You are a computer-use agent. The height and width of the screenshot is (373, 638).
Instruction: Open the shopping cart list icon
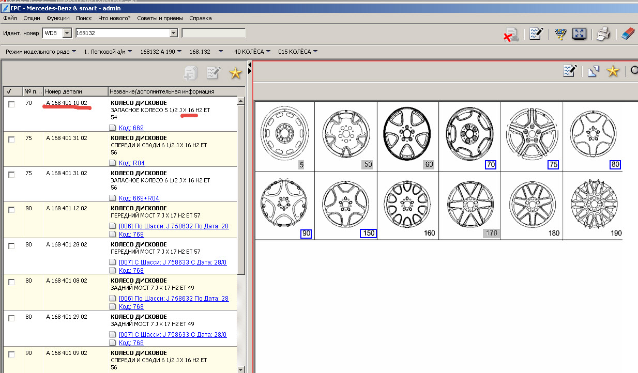(x=560, y=34)
